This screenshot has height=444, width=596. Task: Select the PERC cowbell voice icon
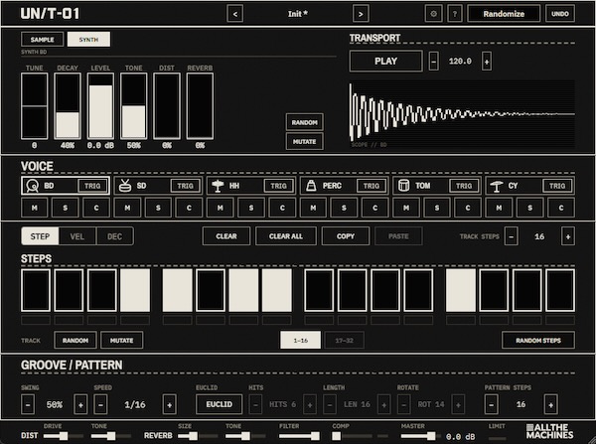pos(311,186)
